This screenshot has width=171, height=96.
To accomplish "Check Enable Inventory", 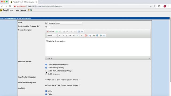I will coord(46,74).
